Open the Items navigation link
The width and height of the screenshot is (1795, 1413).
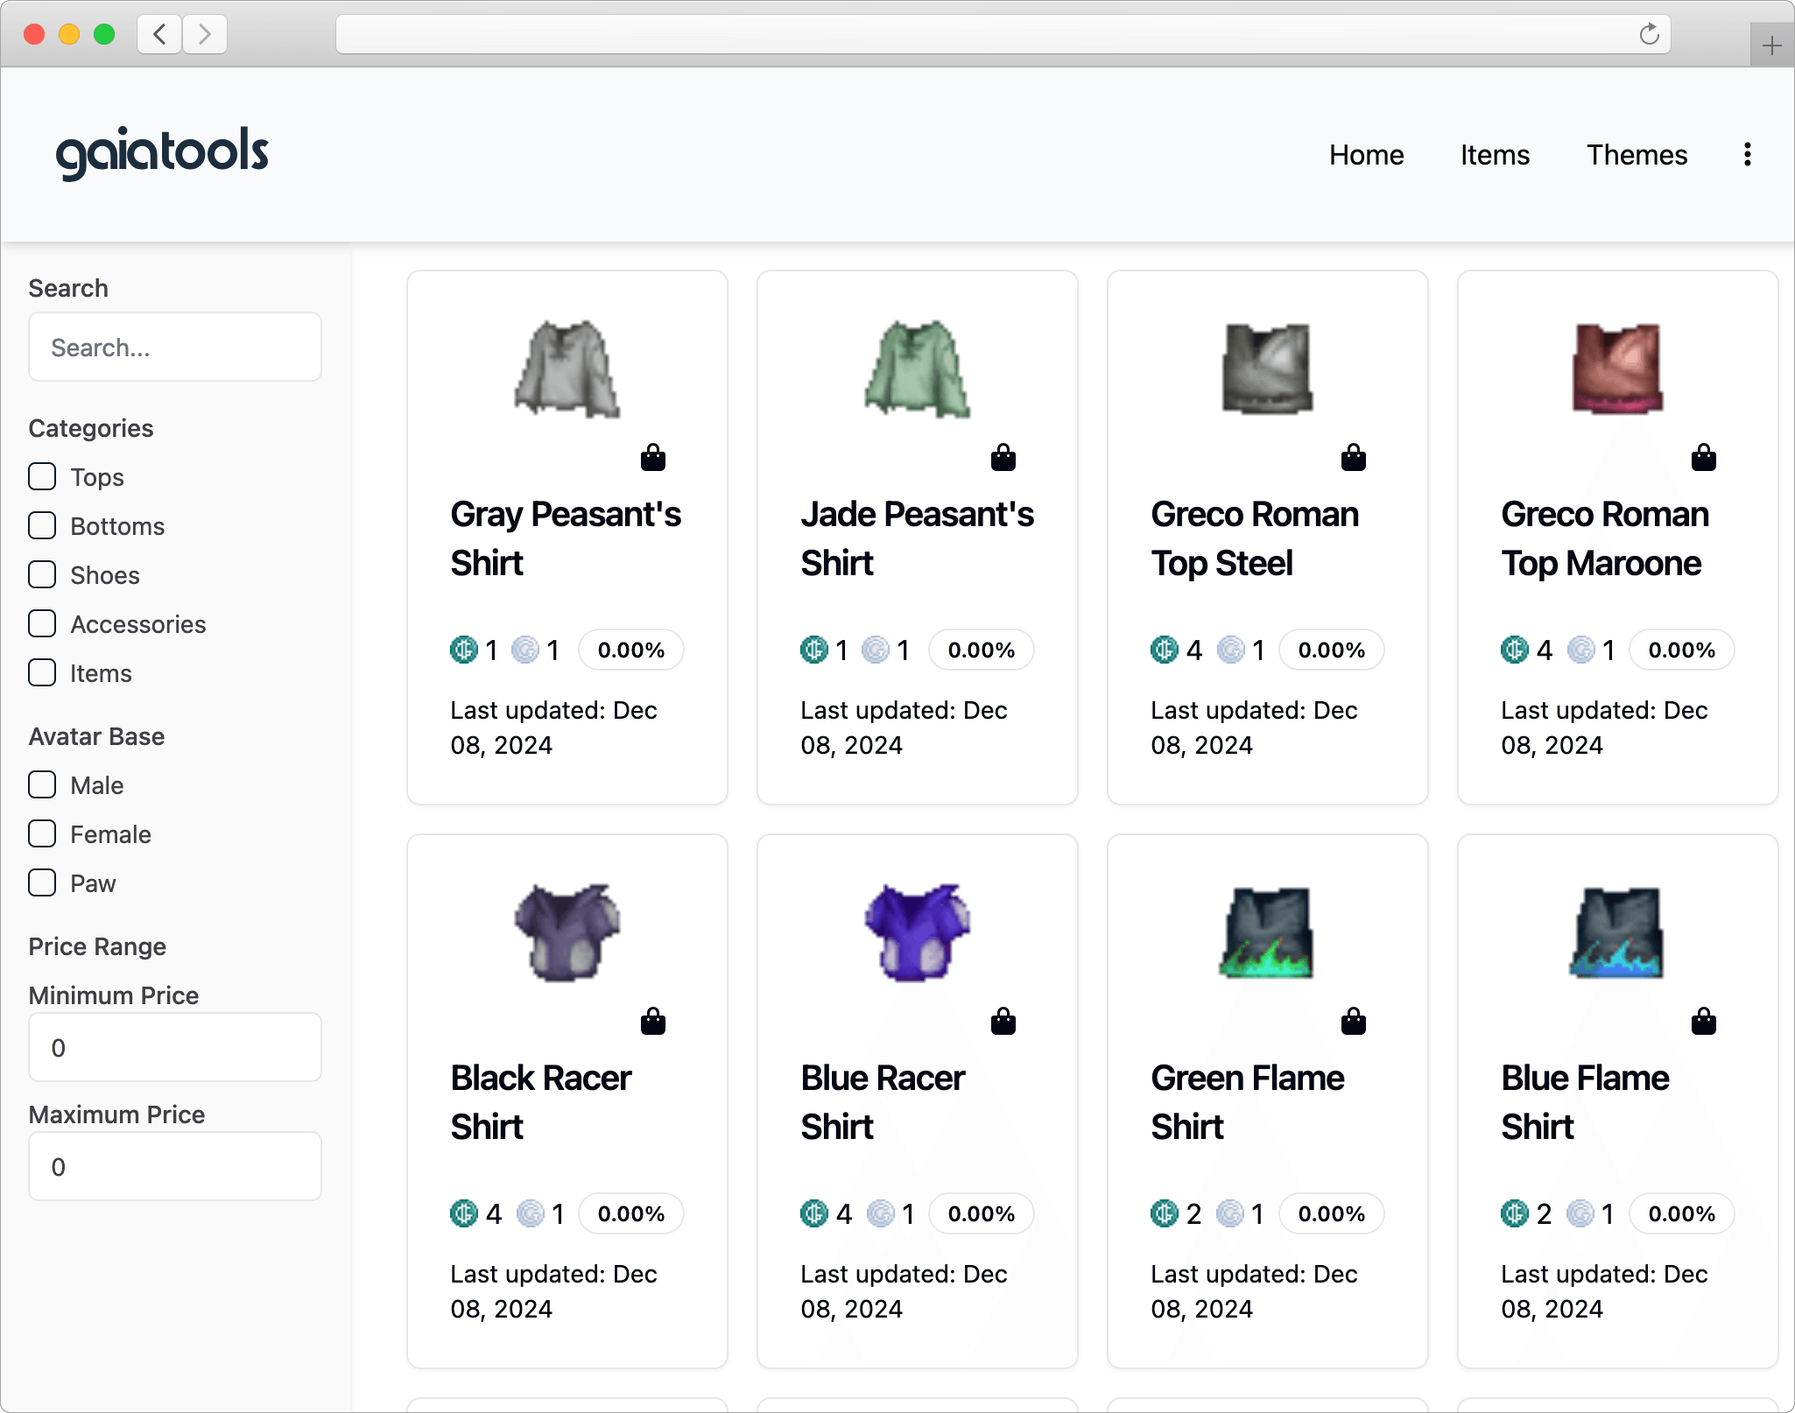1495,154
